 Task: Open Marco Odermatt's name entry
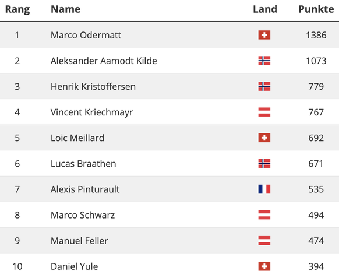pyautogui.click(x=86, y=35)
